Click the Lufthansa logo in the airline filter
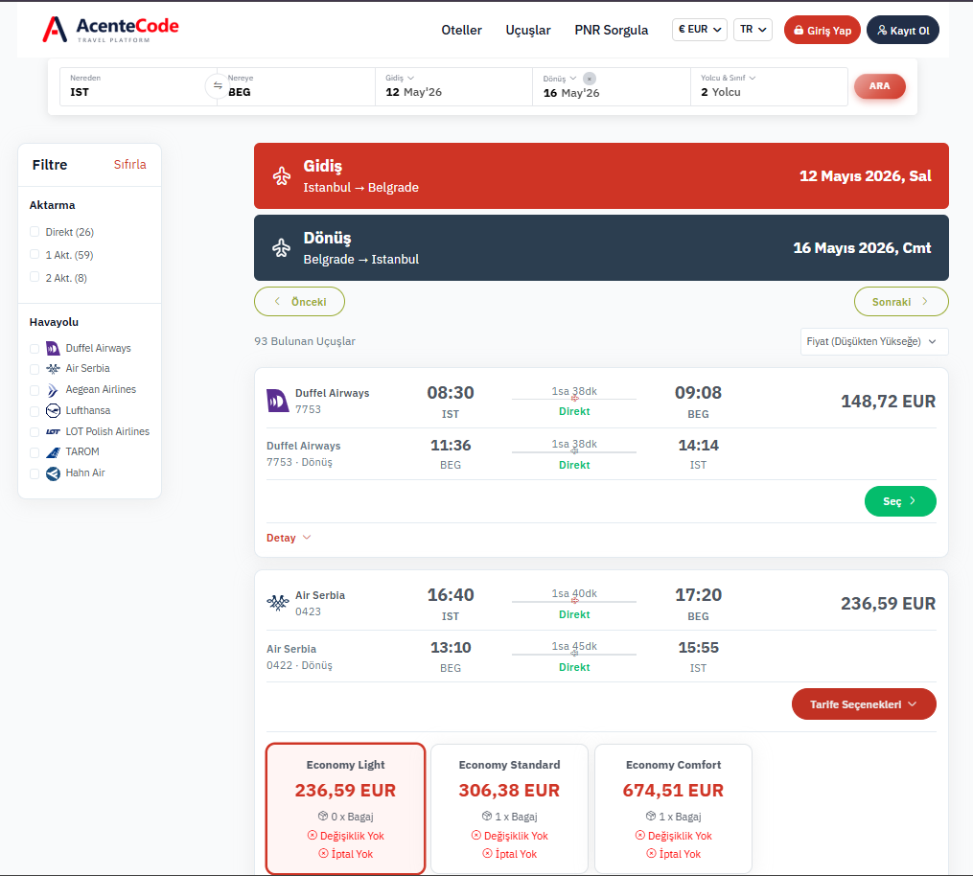This screenshot has height=876, width=973. [x=53, y=410]
